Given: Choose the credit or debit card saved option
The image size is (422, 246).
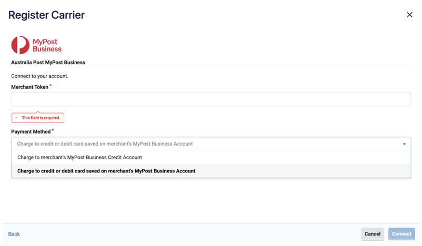Looking at the screenshot, I should coord(106,171).
